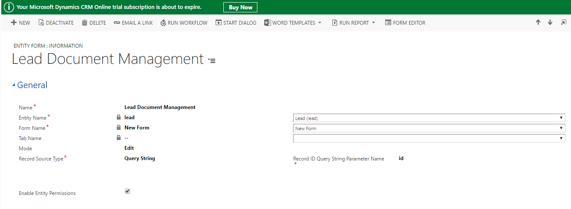Start a dialog from the toolbar

(236, 23)
